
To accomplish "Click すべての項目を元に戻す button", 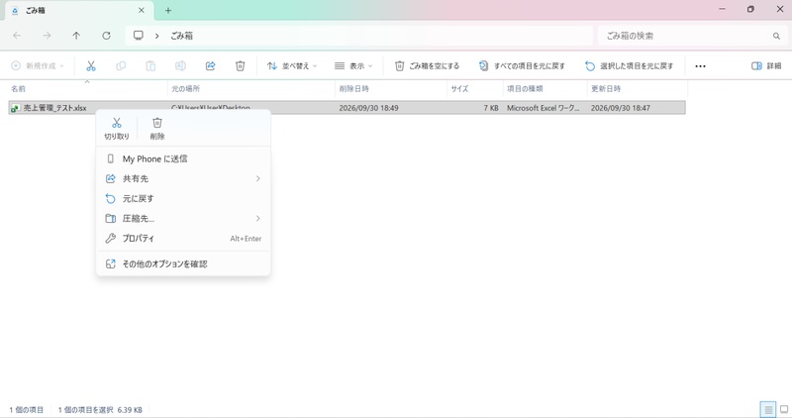I will (523, 65).
